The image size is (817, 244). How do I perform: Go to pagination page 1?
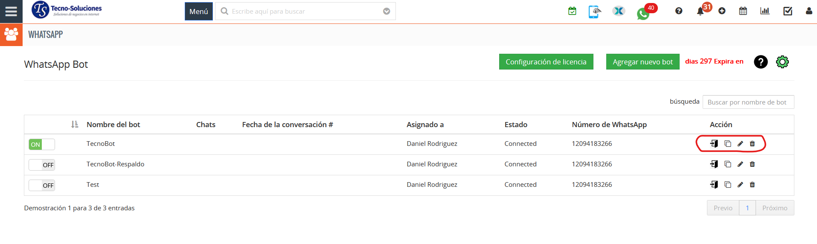click(747, 208)
